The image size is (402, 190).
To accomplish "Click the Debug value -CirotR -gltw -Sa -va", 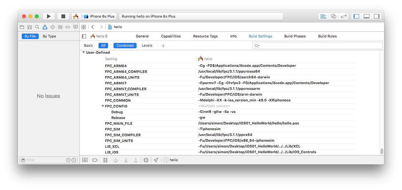I will 217,112.
